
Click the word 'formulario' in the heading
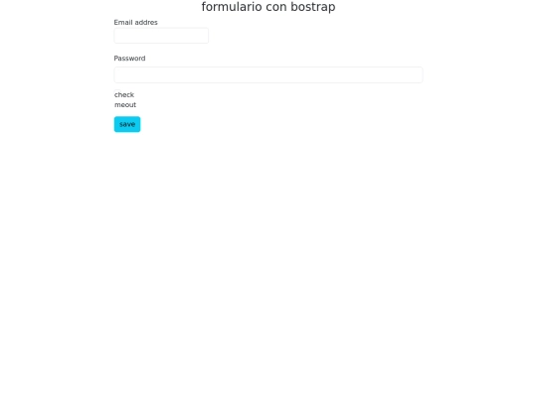pyautogui.click(x=232, y=7)
